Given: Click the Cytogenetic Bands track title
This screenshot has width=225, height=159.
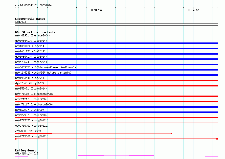Looking at the screenshot, I should pyautogui.click(x=30, y=19).
